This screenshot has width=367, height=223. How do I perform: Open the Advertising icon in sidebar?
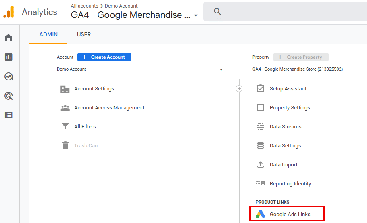[x=8, y=96]
